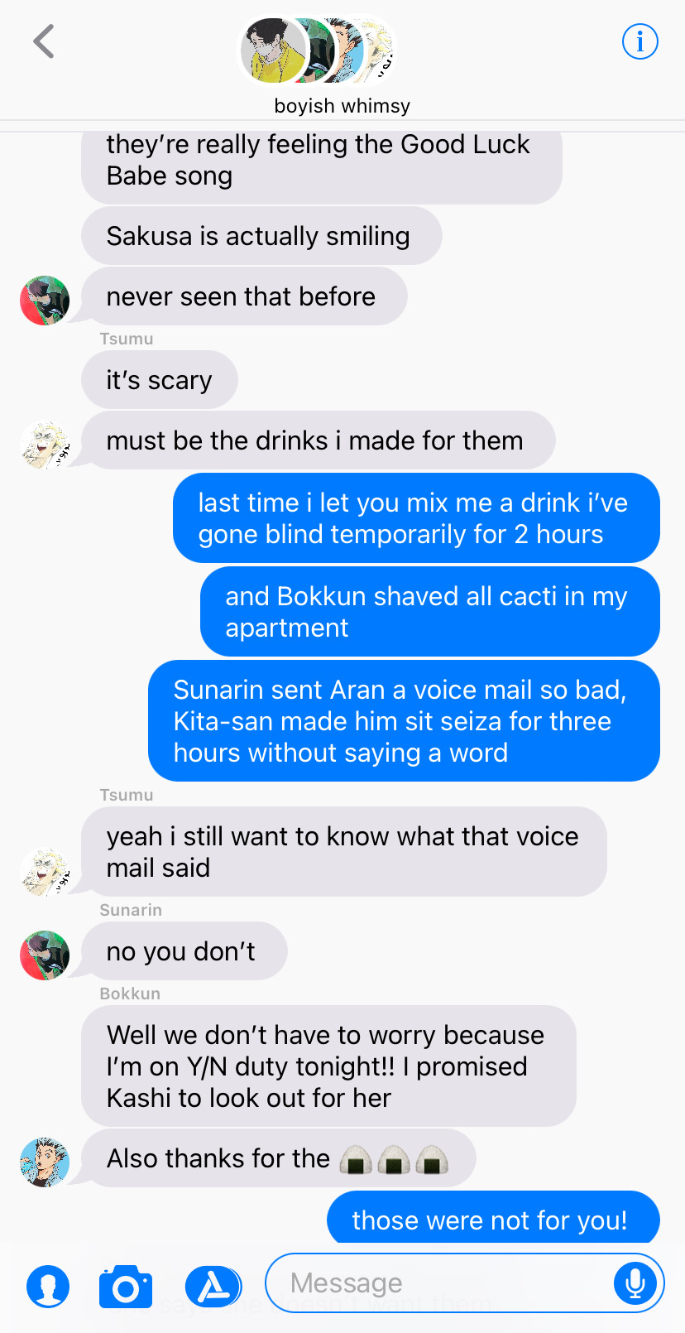Open the info details icon
This screenshot has width=685, height=1333.
point(639,41)
